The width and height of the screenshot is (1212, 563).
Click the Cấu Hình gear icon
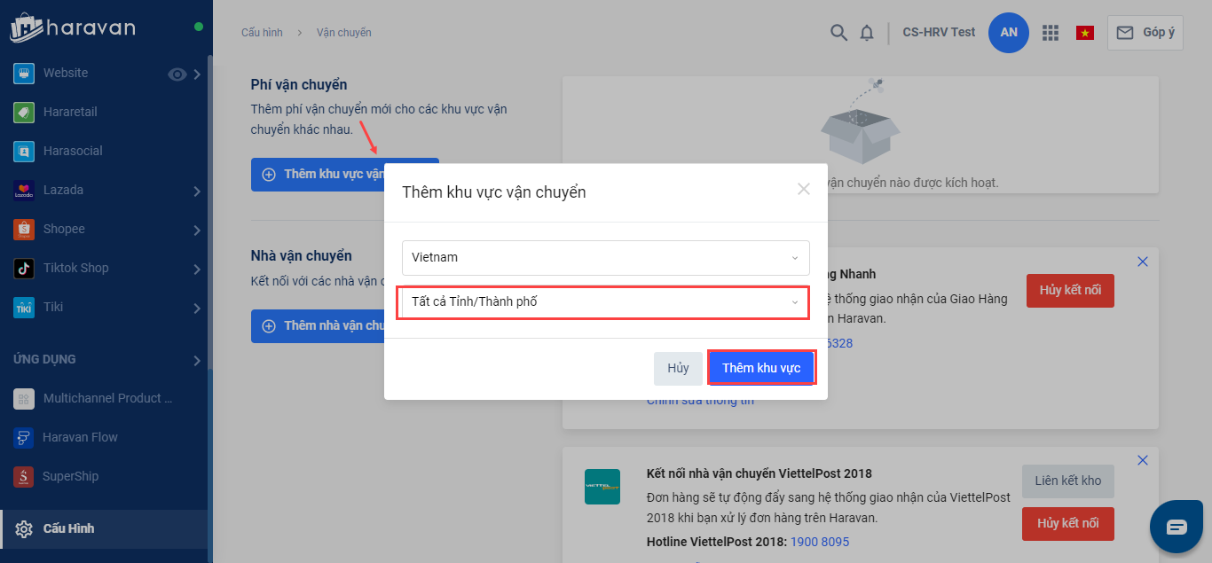pos(24,529)
